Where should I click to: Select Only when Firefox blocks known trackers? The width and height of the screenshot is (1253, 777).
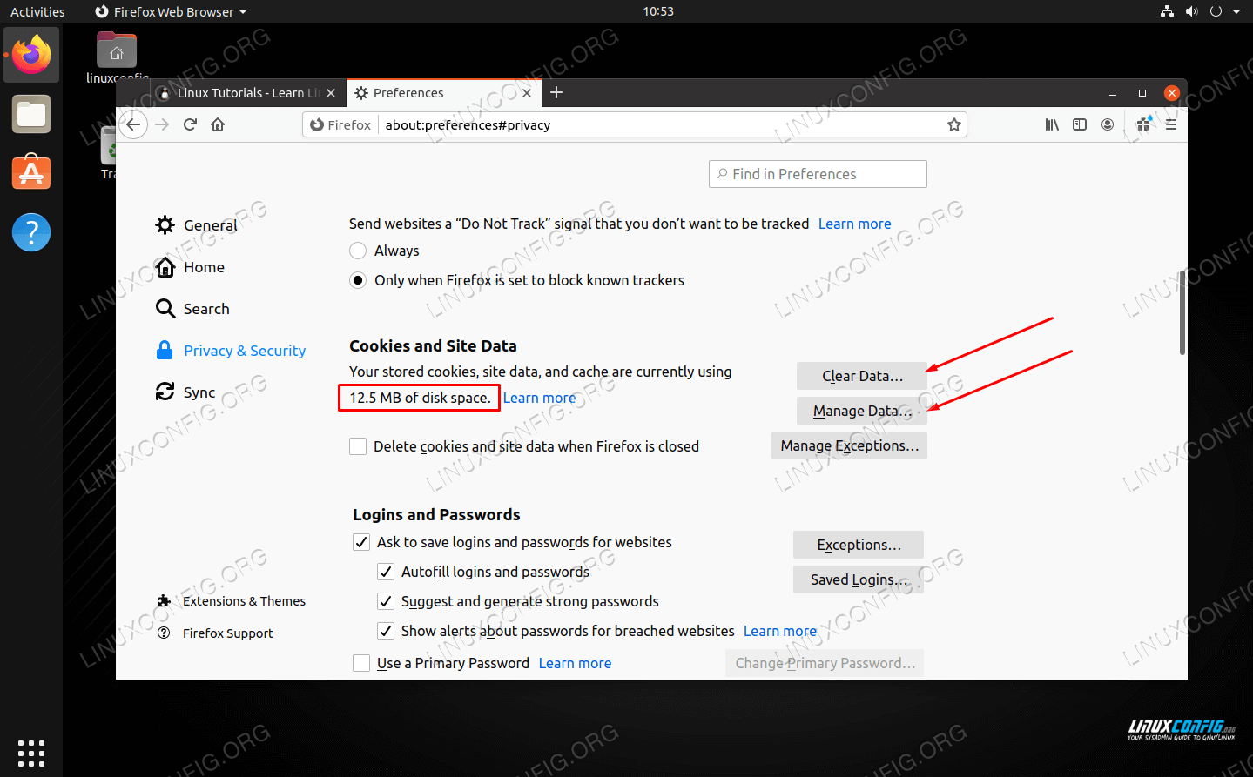click(358, 280)
